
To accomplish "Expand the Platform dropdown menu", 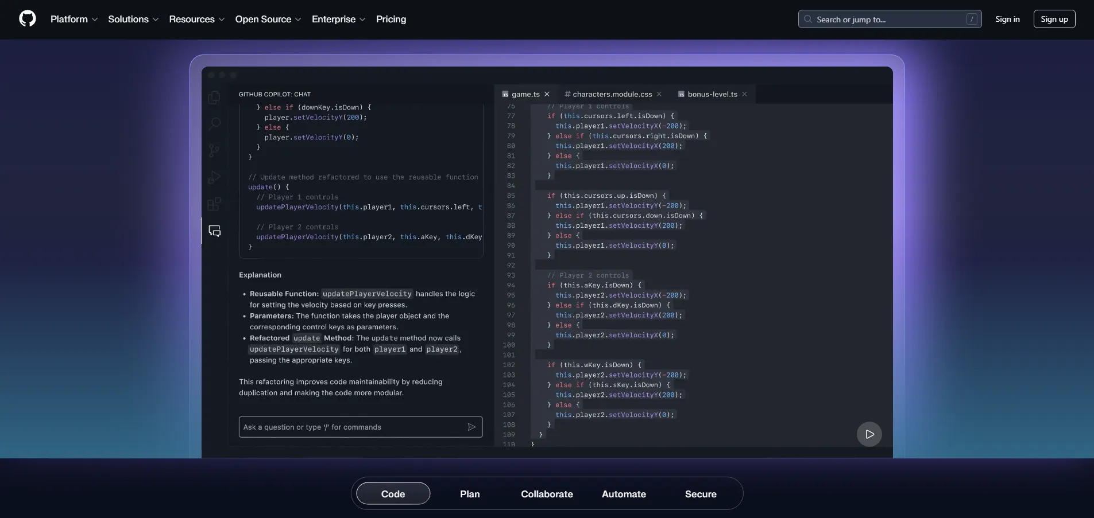I will pos(74,19).
